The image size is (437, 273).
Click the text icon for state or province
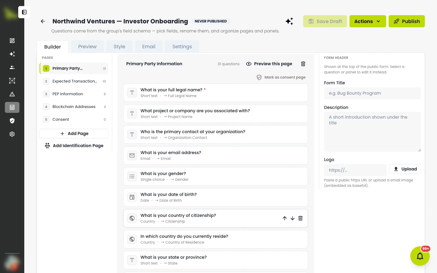pos(132,260)
